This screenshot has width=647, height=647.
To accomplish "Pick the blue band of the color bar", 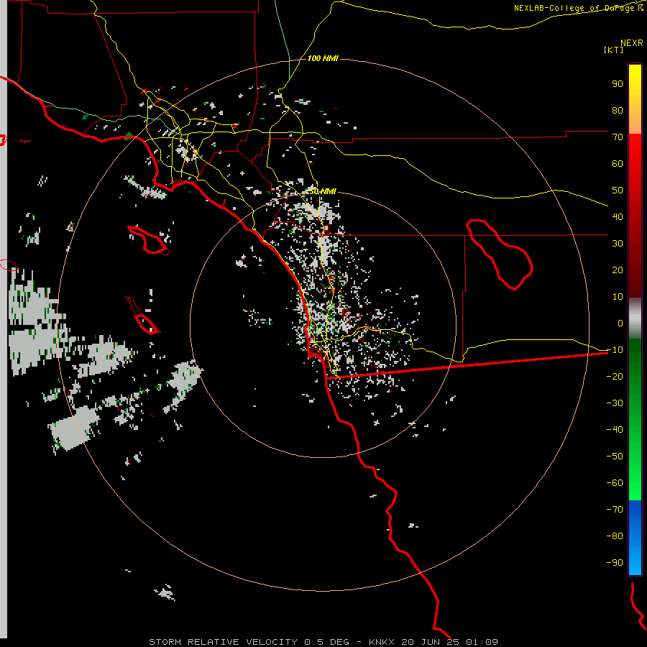I will point(635,537).
